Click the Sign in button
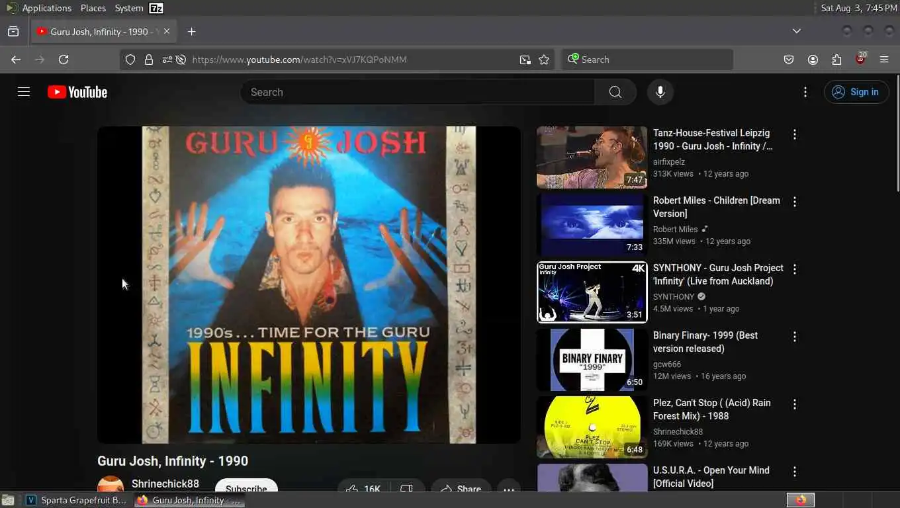Image resolution: width=900 pixels, height=508 pixels. point(856,92)
